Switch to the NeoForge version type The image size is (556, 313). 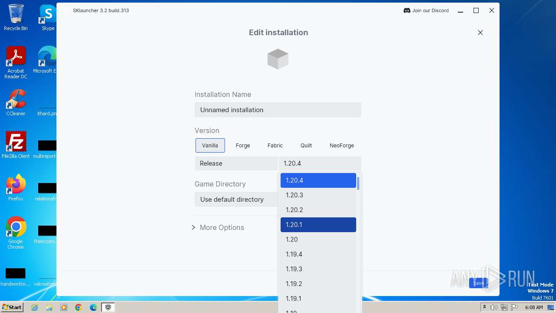point(342,146)
